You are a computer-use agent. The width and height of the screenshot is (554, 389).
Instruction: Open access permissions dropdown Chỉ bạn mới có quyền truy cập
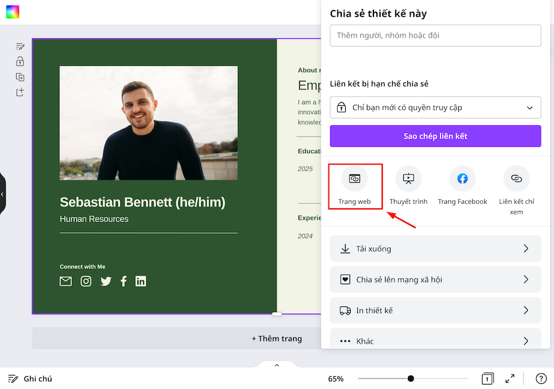click(435, 108)
